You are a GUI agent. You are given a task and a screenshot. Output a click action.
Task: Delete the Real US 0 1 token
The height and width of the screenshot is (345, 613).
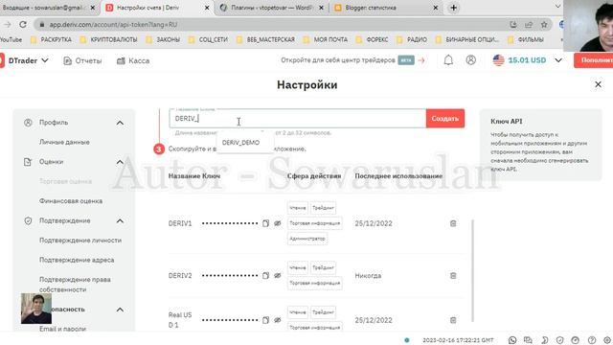[453, 320]
